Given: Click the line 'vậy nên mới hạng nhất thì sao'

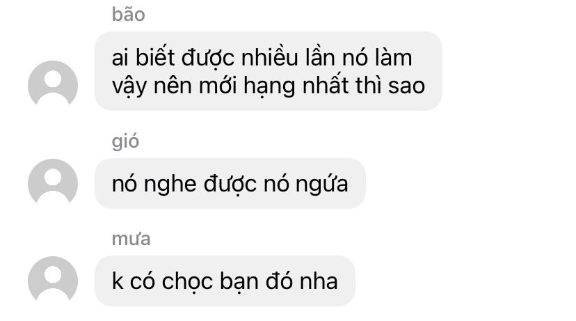Looking at the screenshot, I should [x=268, y=86].
